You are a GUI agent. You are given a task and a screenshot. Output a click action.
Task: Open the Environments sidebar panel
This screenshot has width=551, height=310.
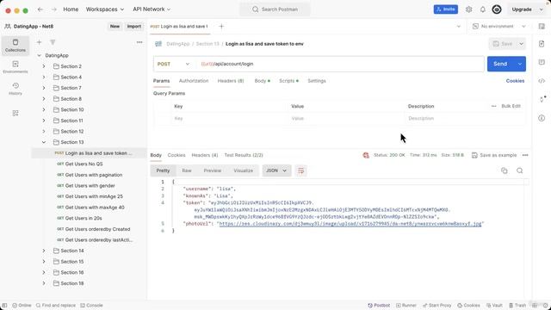tap(15, 67)
